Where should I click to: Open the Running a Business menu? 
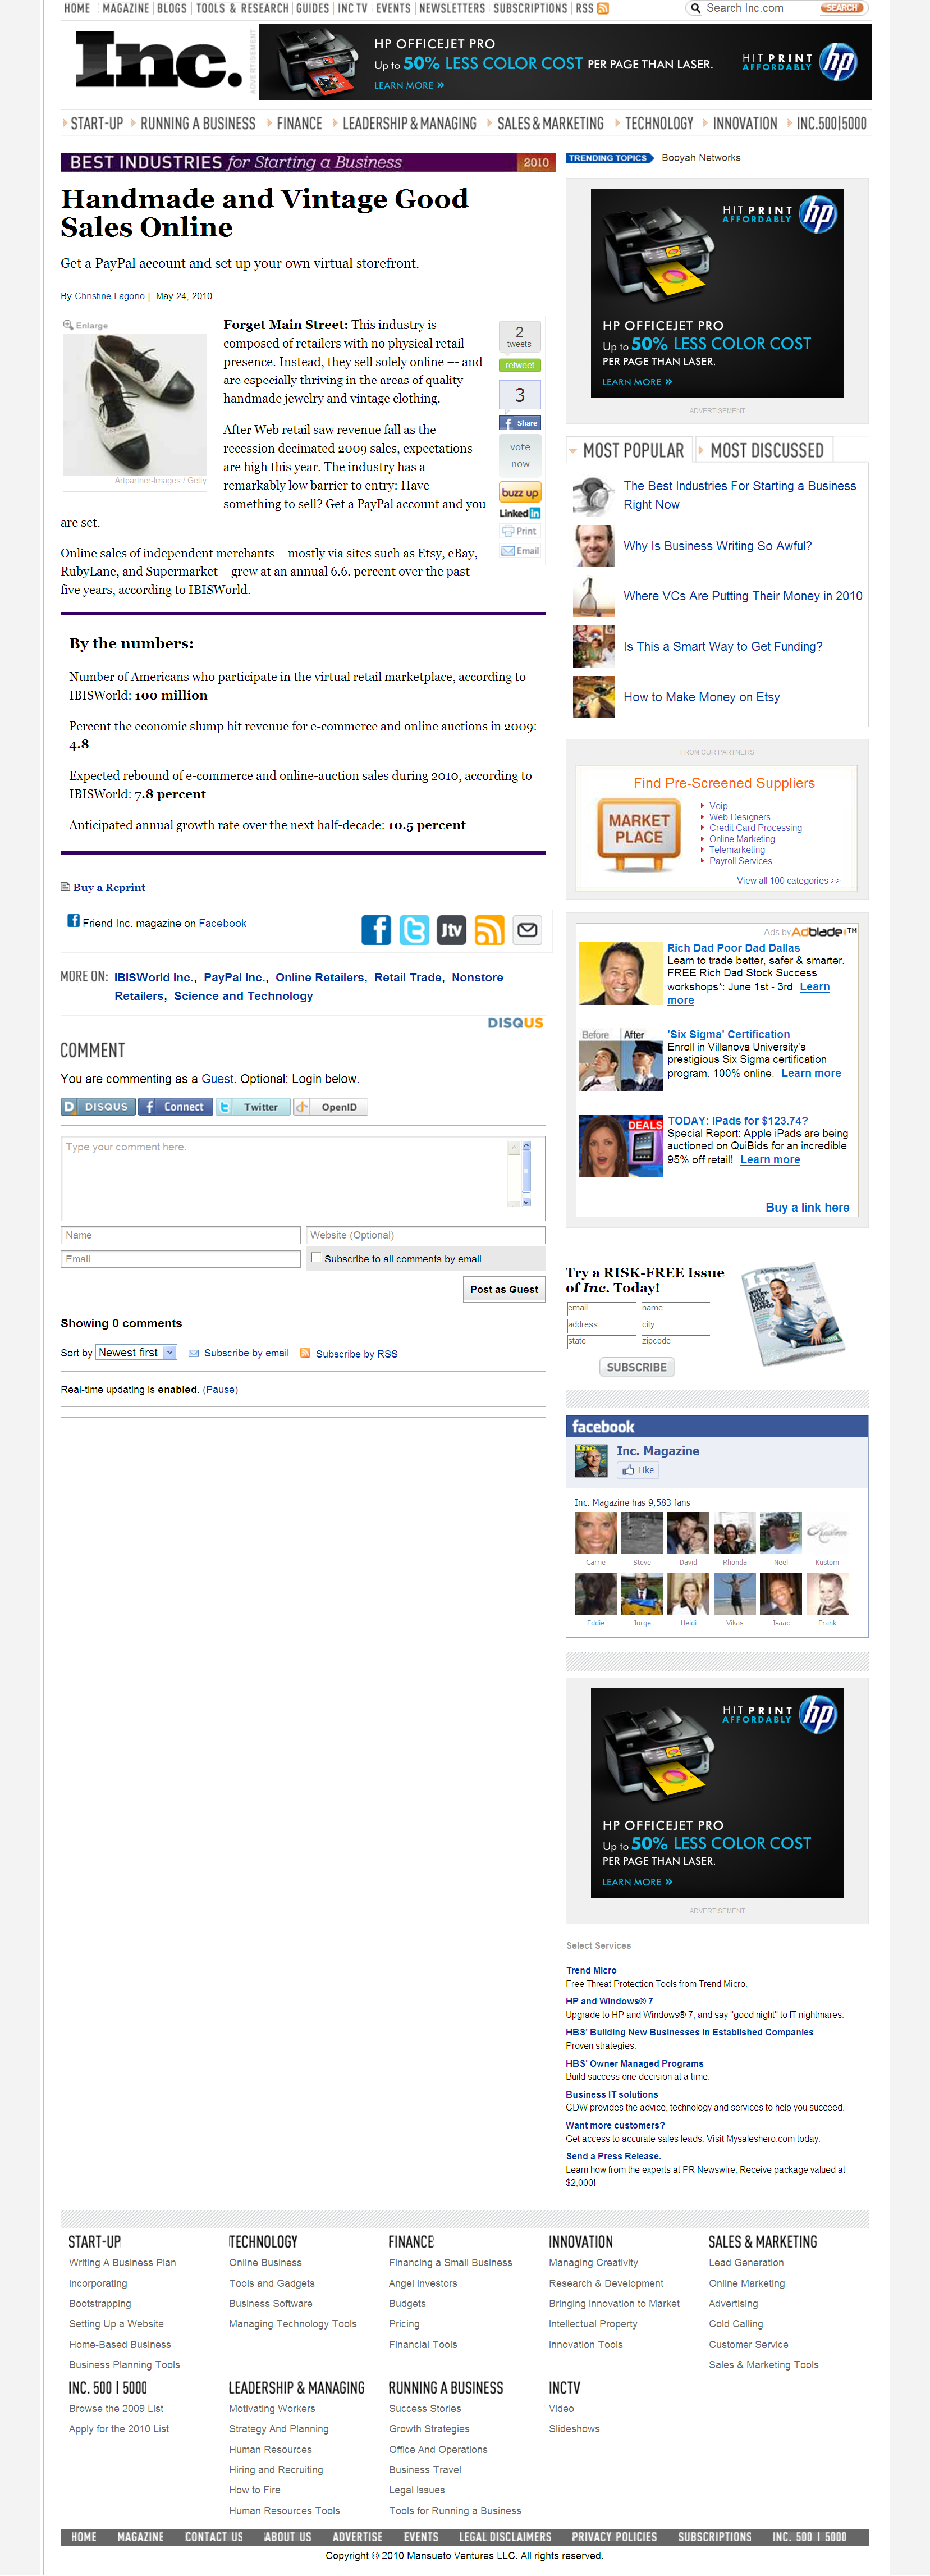click(197, 124)
